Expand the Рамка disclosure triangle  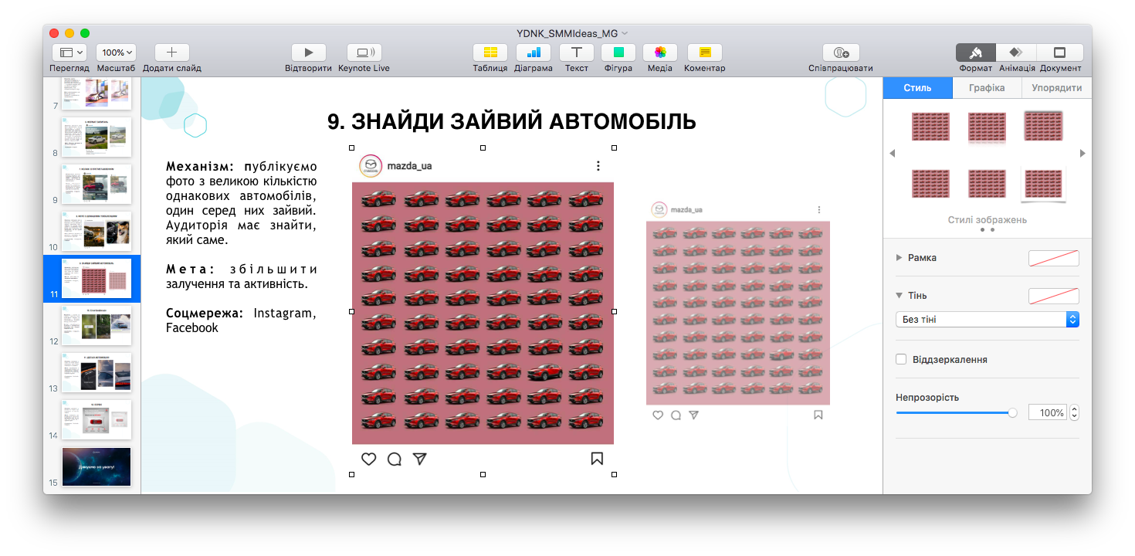tap(899, 257)
